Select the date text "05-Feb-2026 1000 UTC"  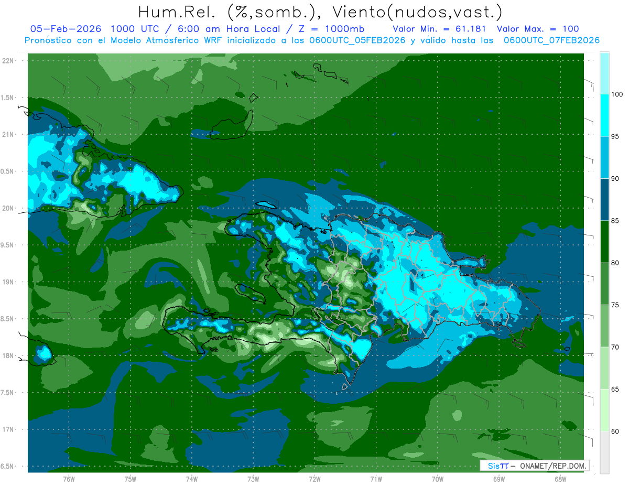click(x=94, y=29)
